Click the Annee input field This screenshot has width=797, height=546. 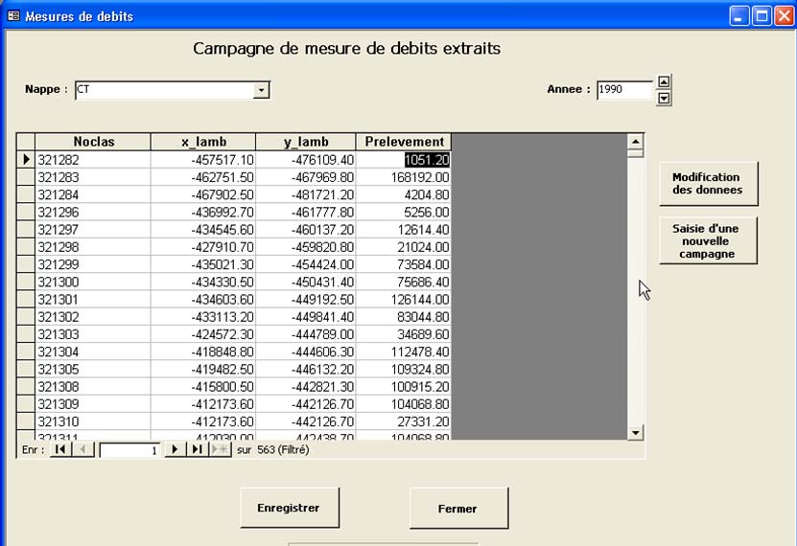(622, 89)
